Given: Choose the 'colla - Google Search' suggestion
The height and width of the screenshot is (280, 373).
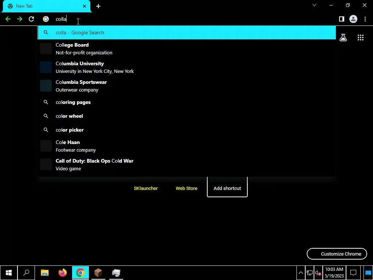Looking at the screenshot, I should coord(187,32).
